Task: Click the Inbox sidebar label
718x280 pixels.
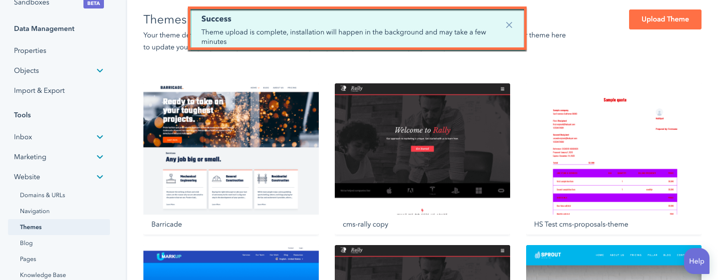Action: point(23,137)
